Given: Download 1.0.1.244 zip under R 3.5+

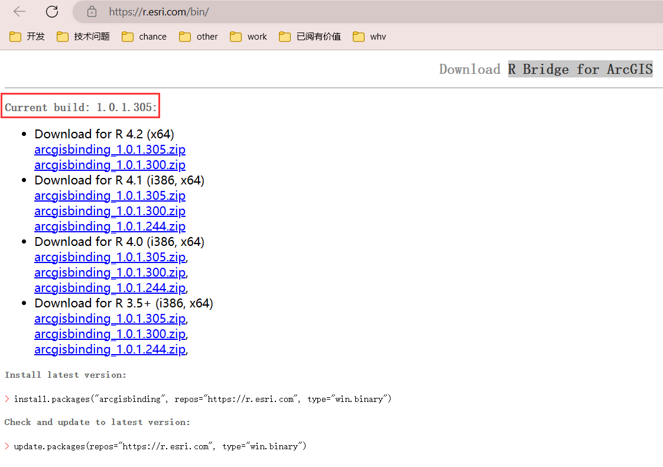Looking at the screenshot, I should pyautogui.click(x=110, y=349).
